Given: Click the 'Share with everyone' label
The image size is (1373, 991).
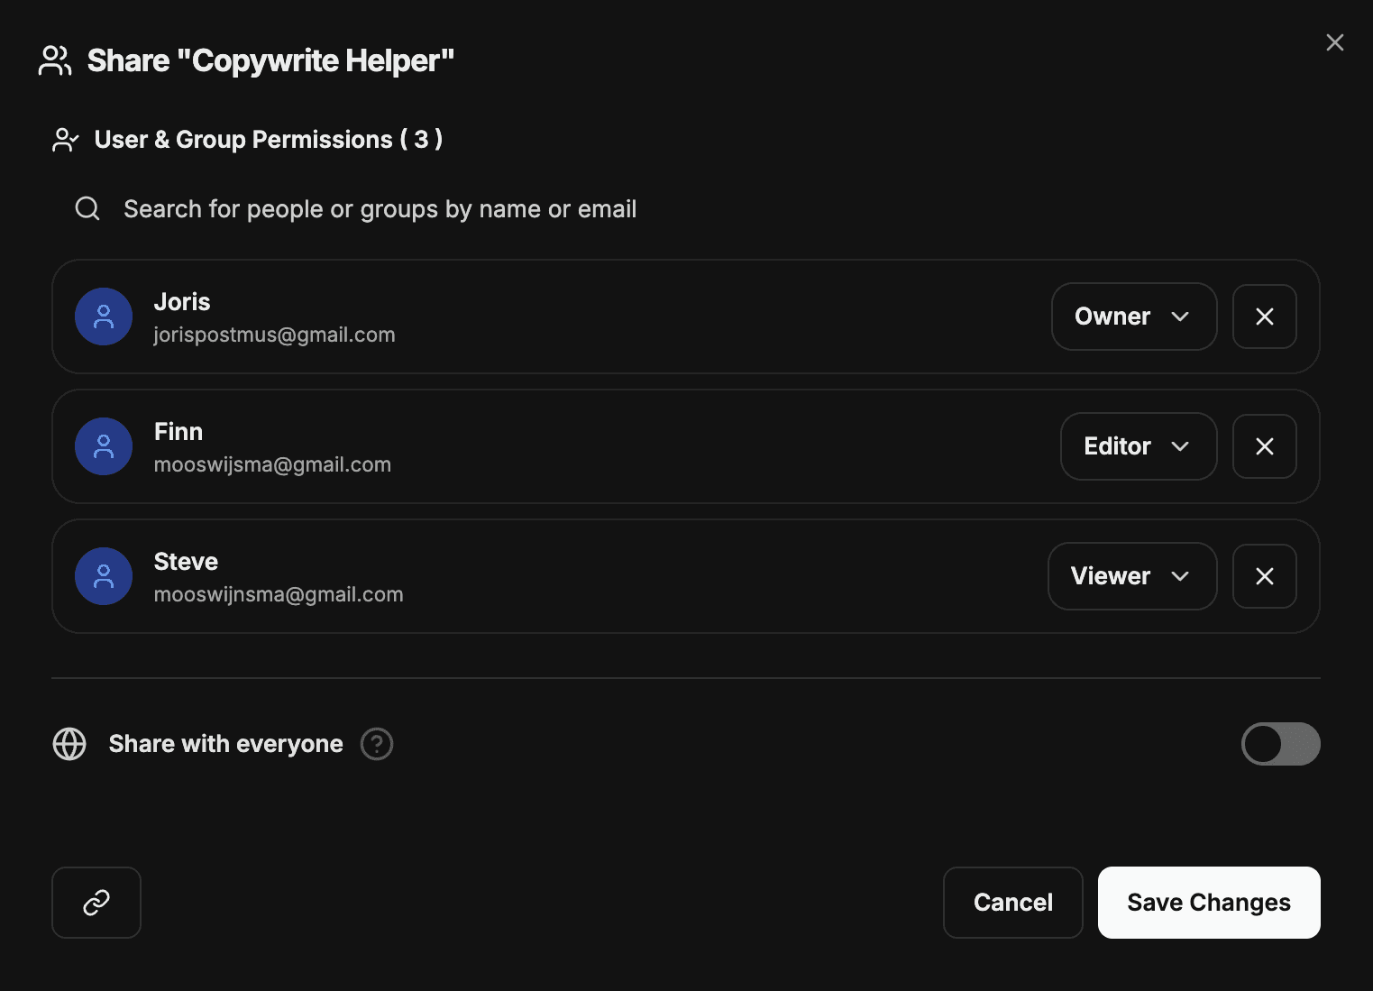Looking at the screenshot, I should tap(226, 744).
